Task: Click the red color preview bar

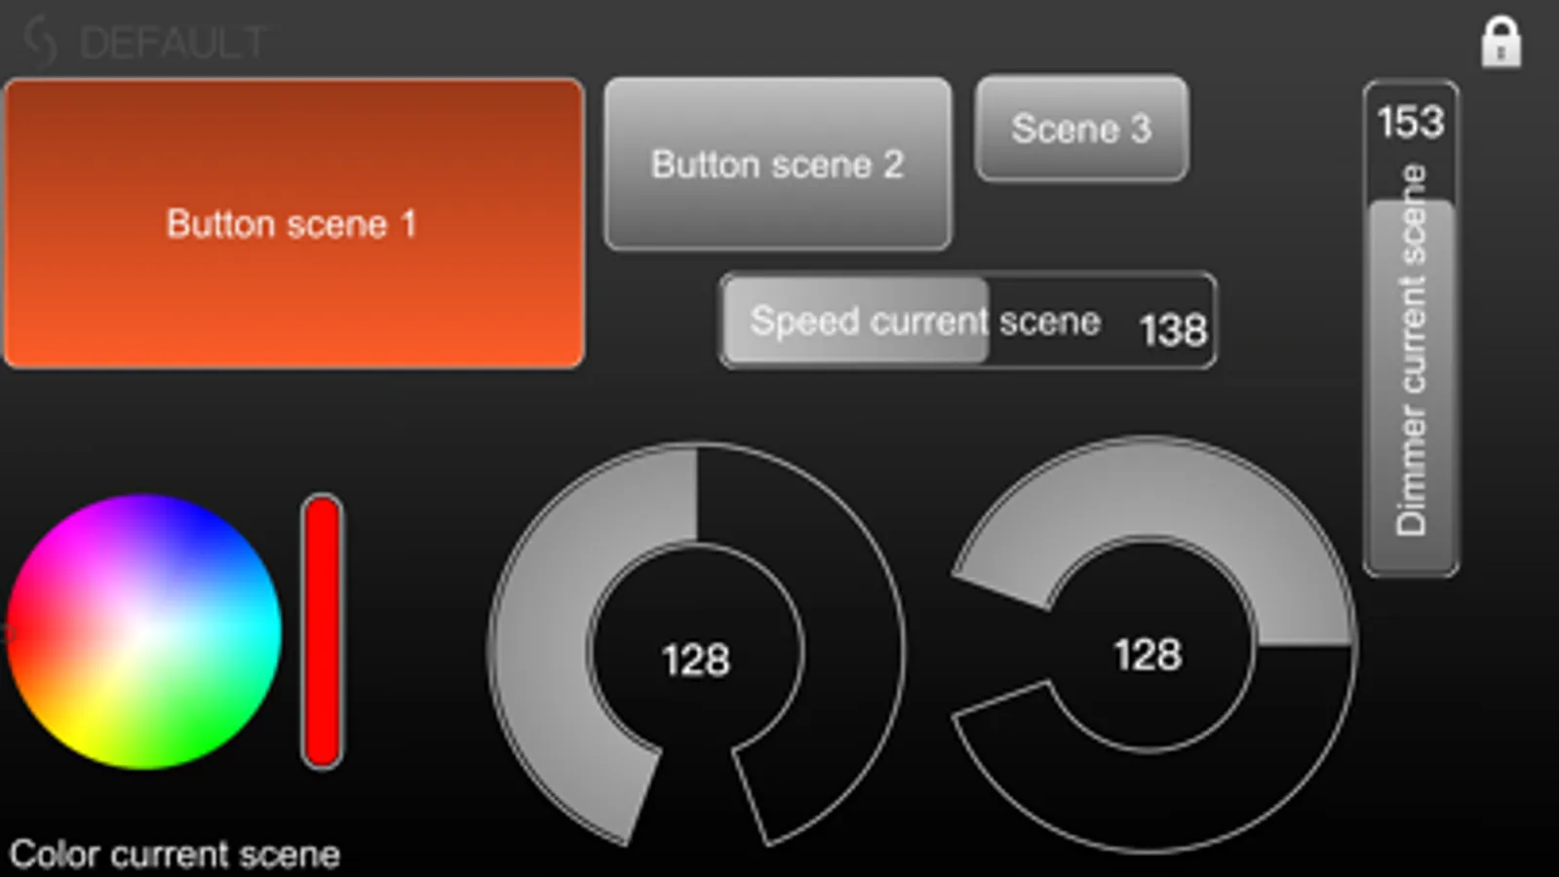Action: (322, 631)
